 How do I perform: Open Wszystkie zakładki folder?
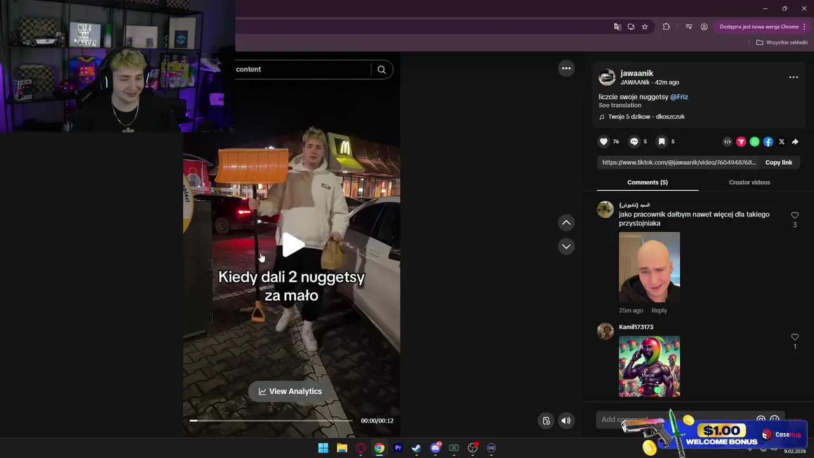pos(782,43)
